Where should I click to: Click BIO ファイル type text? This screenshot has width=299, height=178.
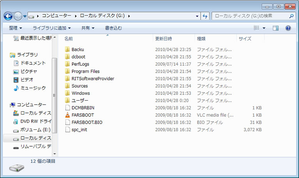click(x=210, y=122)
